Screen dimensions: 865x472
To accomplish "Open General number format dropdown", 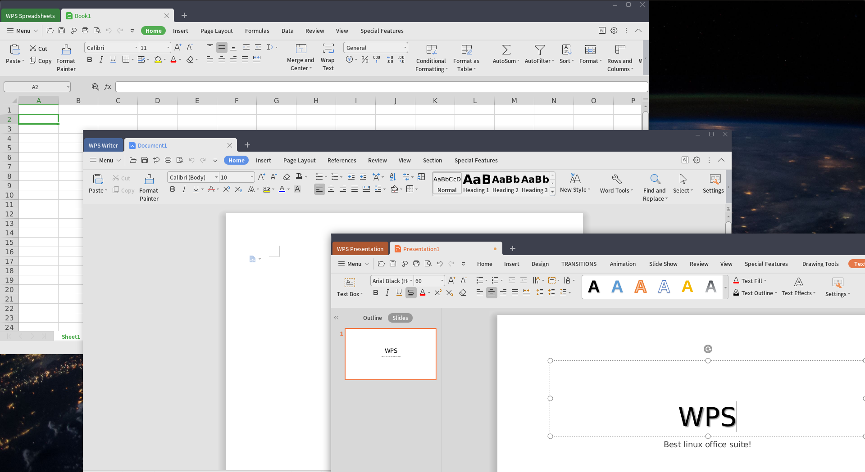I will (x=405, y=48).
